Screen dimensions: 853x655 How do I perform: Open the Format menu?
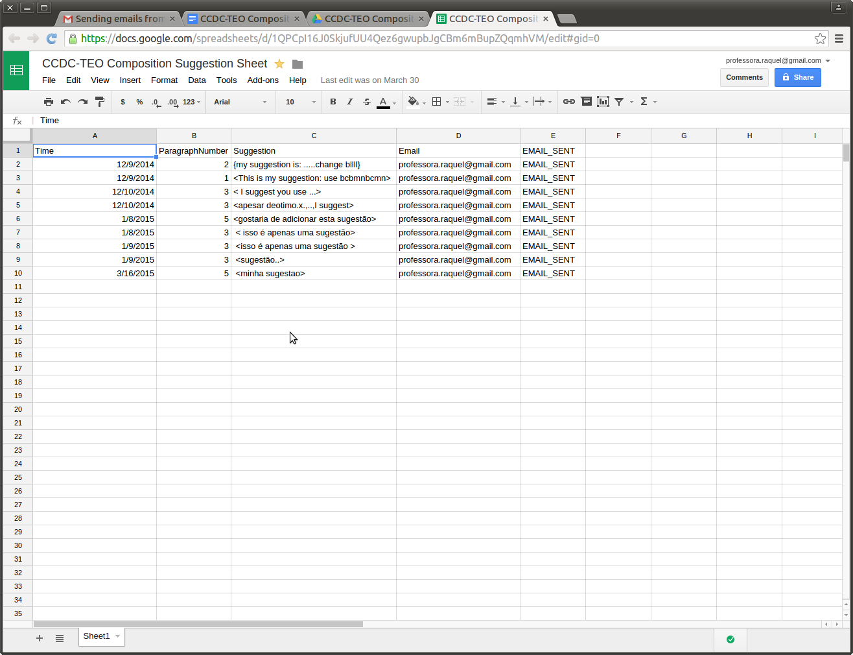click(164, 80)
